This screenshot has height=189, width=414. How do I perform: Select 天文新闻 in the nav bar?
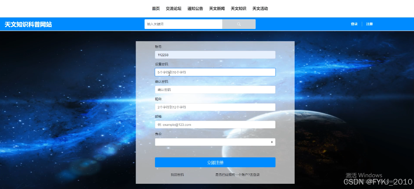(217, 9)
